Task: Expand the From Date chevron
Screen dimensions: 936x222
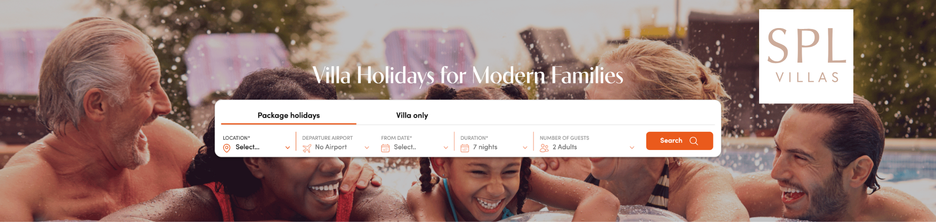Action: pos(446,148)
